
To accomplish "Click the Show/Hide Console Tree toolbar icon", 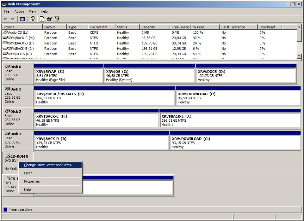I will pyautogui.click(x=22, y=19).
